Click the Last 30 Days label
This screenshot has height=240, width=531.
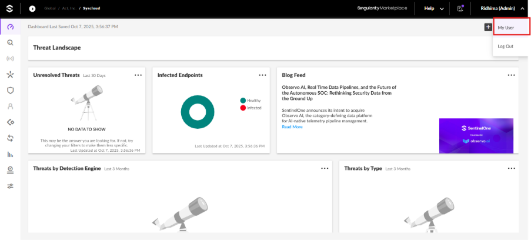point(94,76)
